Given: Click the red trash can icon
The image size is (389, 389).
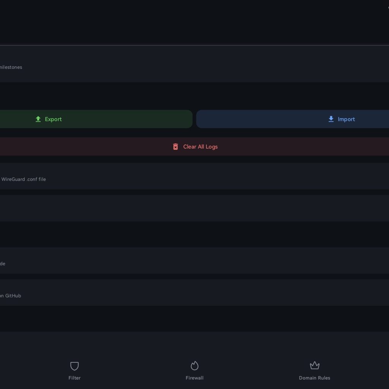Looking at the screenshot, I should 176,147.
